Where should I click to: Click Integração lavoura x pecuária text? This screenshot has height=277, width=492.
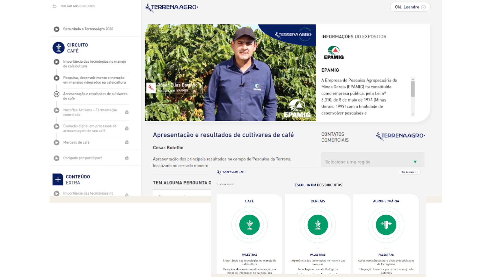point(386,271)
